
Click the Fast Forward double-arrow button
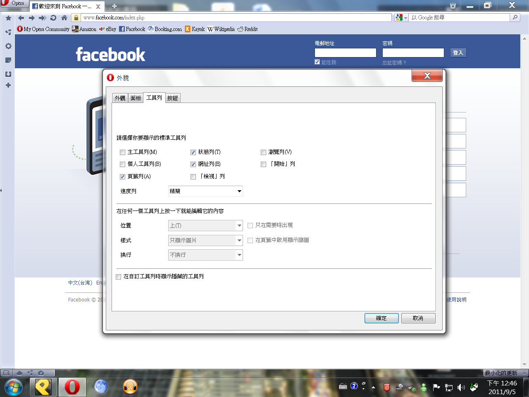point(43,18)
